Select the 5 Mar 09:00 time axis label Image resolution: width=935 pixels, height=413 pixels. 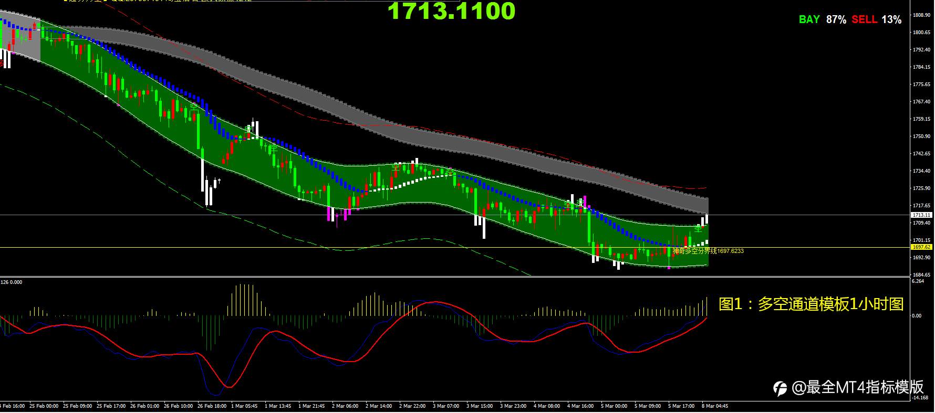coord(648,406)
